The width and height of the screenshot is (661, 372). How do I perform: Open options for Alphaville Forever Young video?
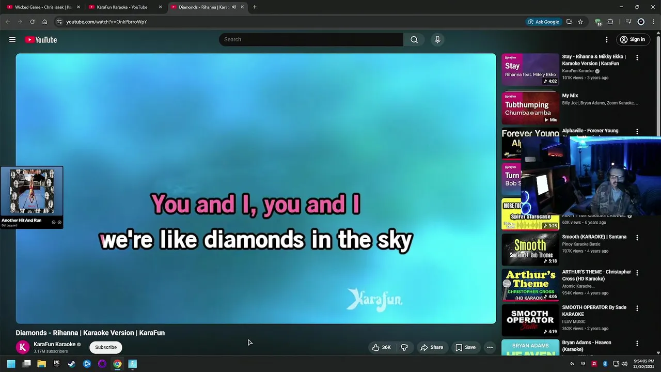[637, 132]
